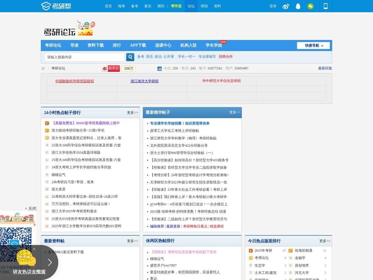Click the QQ penguin icon
The width and height of the screenshot is (373, 280).
coord(298,6)
